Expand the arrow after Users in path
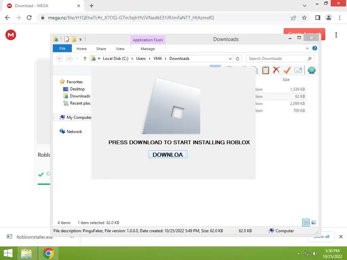 (x=149, y=59)
